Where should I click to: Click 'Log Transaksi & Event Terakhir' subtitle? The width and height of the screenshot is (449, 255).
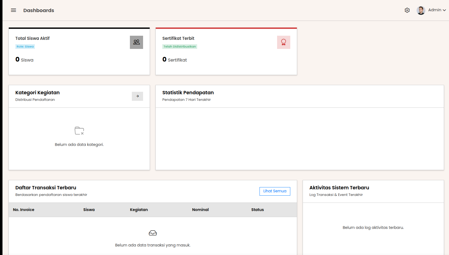[x=336, y=195]
